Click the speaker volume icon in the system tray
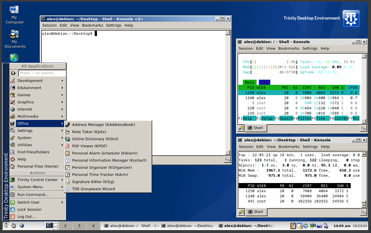 (306, 226)
